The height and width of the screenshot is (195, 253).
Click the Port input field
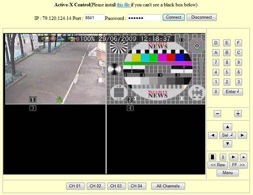tap(94, 18)
